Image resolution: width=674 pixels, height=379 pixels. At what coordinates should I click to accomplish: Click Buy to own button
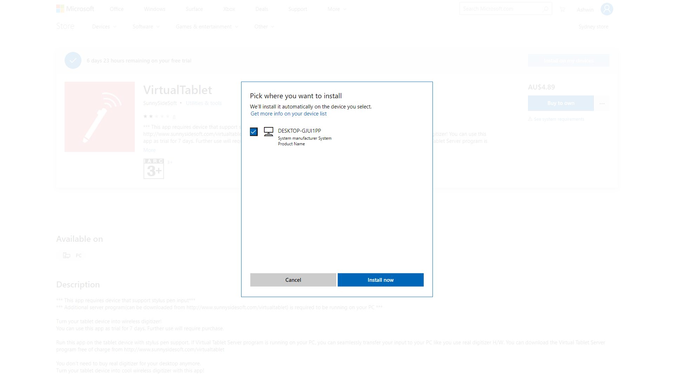coord(561,103)
